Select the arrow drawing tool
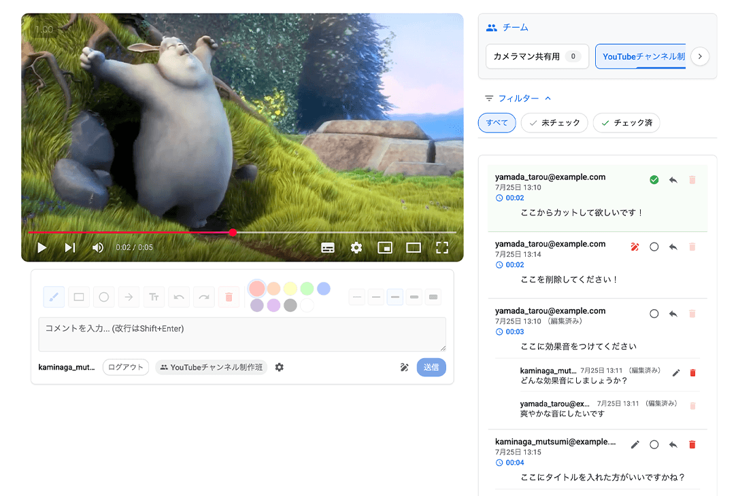 129,297
